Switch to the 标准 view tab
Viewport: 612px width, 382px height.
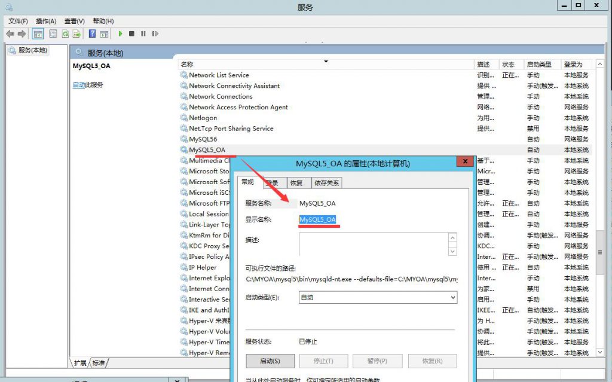[x=99, y=363]
